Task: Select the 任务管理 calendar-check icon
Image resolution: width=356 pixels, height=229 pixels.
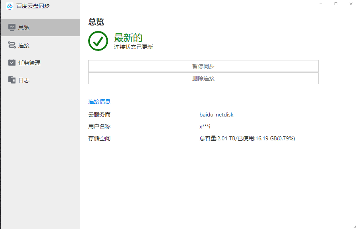Action: coord(12,62)
